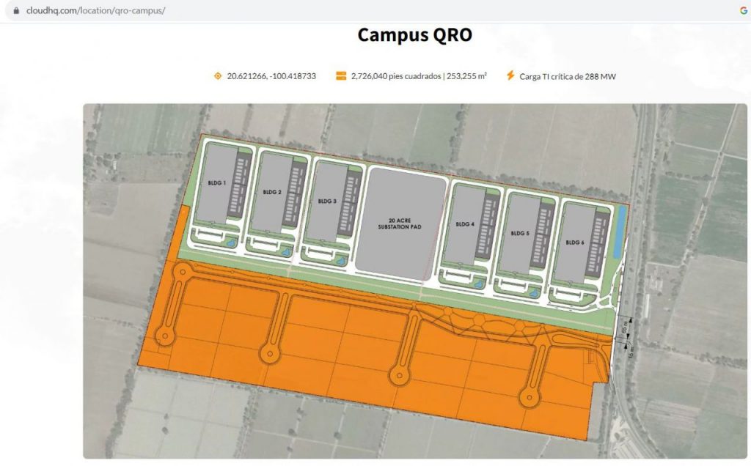Image resolution: width=751 pixels, height=466 pixels.
Task: Click the 20 Acre Substation Pad
Action: pyautogui.click(x=400, y=223)
